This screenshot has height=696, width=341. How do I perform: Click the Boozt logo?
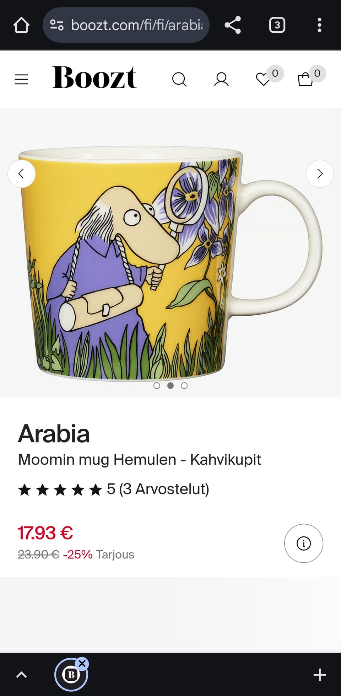(94, 77)
